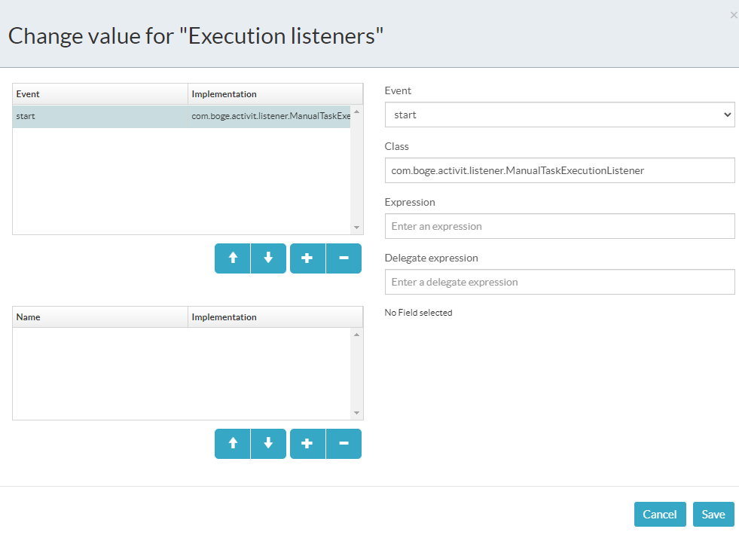Image resolution: width=739 pixels, height=535 pixels.
Task: Focus the Expression text box
Action: click(559, 226)
